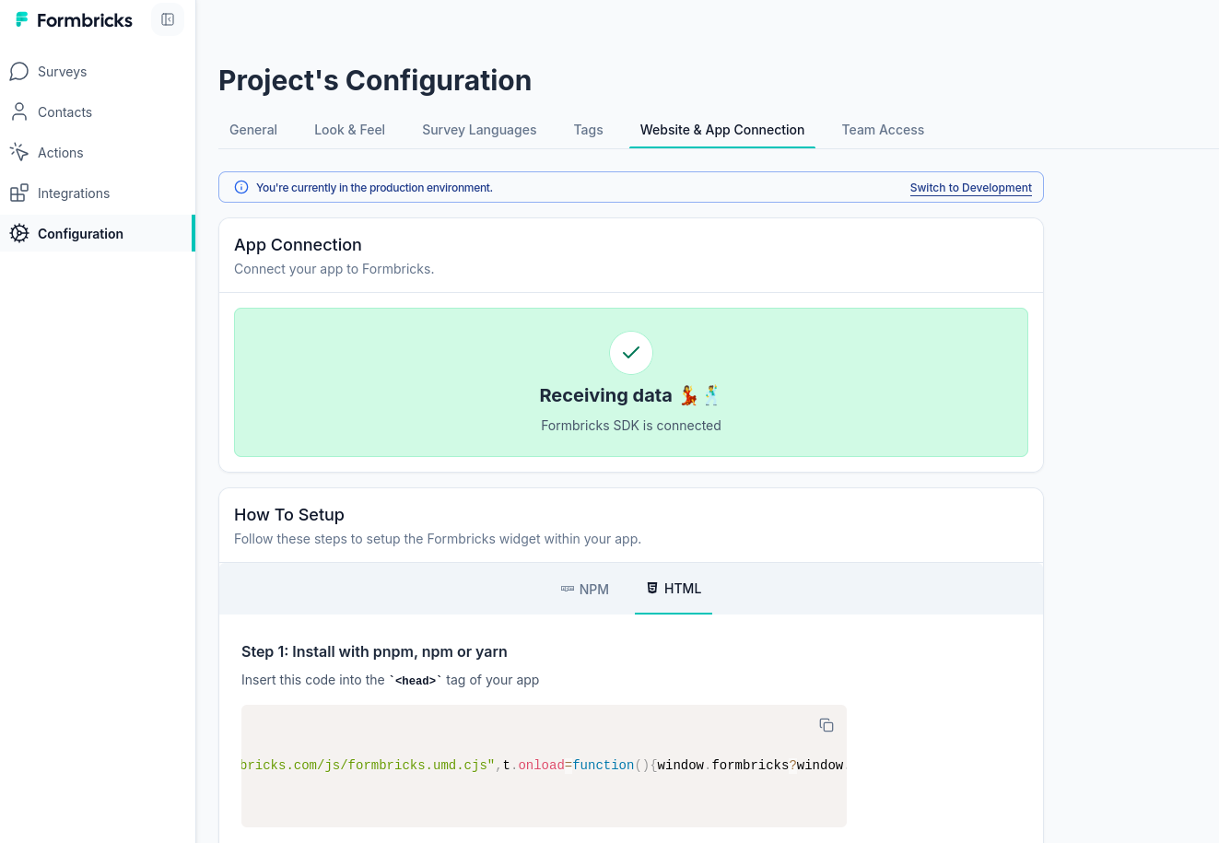Open the Team Access tab
This screenshot has height=843, width=1219.
click(x=883, y=130)
